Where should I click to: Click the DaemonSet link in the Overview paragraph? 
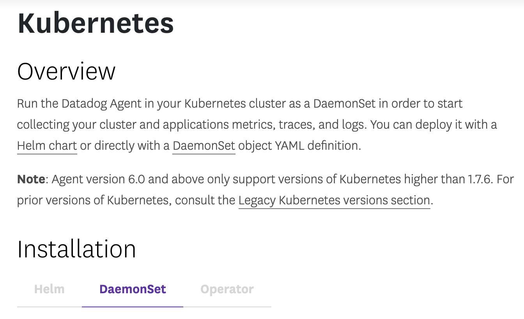204,145
